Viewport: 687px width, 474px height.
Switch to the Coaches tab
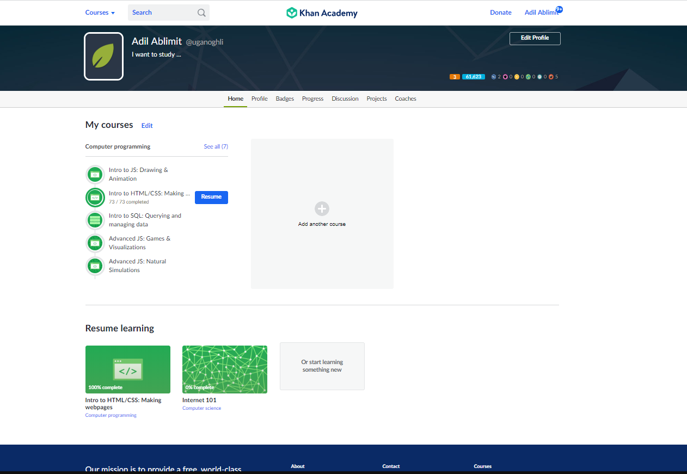tap(406, 99)
